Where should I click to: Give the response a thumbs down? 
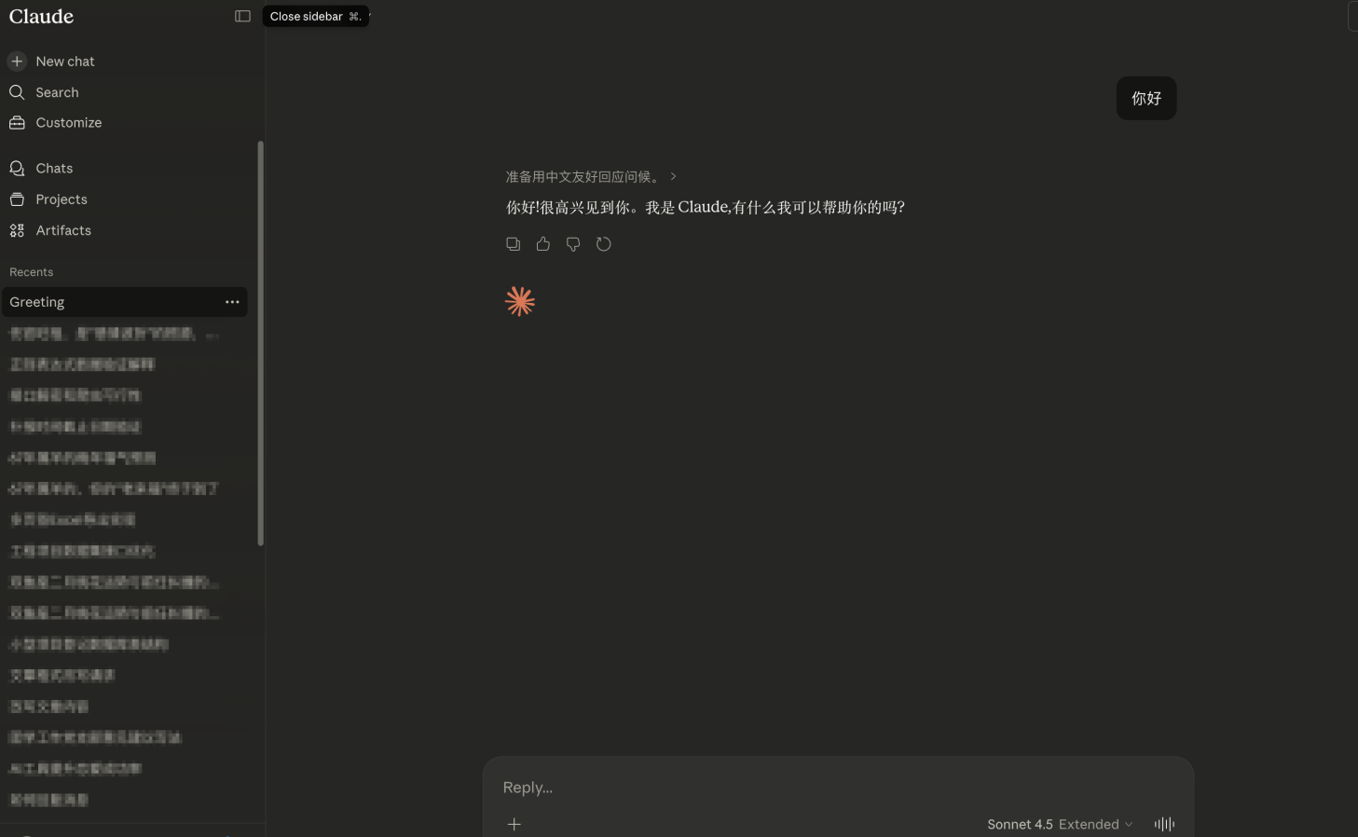click(573, 244)
